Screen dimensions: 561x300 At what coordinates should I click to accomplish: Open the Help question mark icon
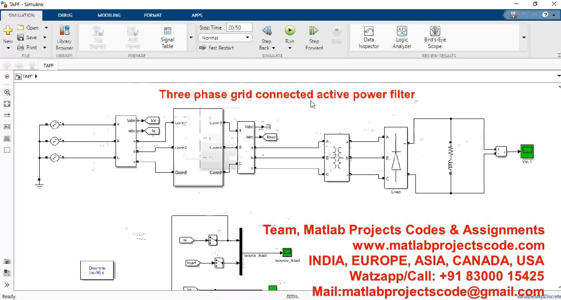546,15
